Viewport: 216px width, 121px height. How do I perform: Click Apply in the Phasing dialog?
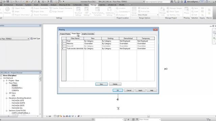[140, 90]
